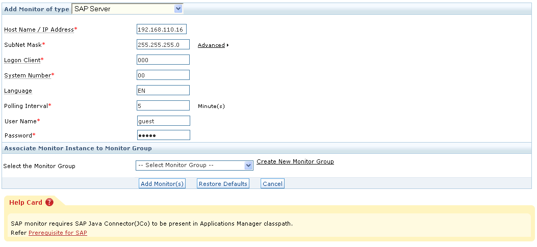Click the Password input field
This screenshot has width=537, height=247.
[x=163, y=135]
